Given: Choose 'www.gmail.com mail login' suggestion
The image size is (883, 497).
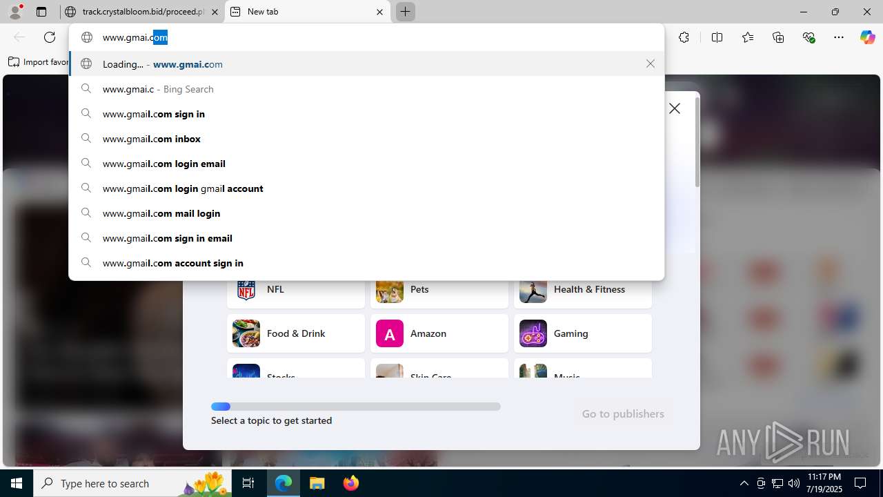Looking at the screenshot, I should click(x=366, y=213).
